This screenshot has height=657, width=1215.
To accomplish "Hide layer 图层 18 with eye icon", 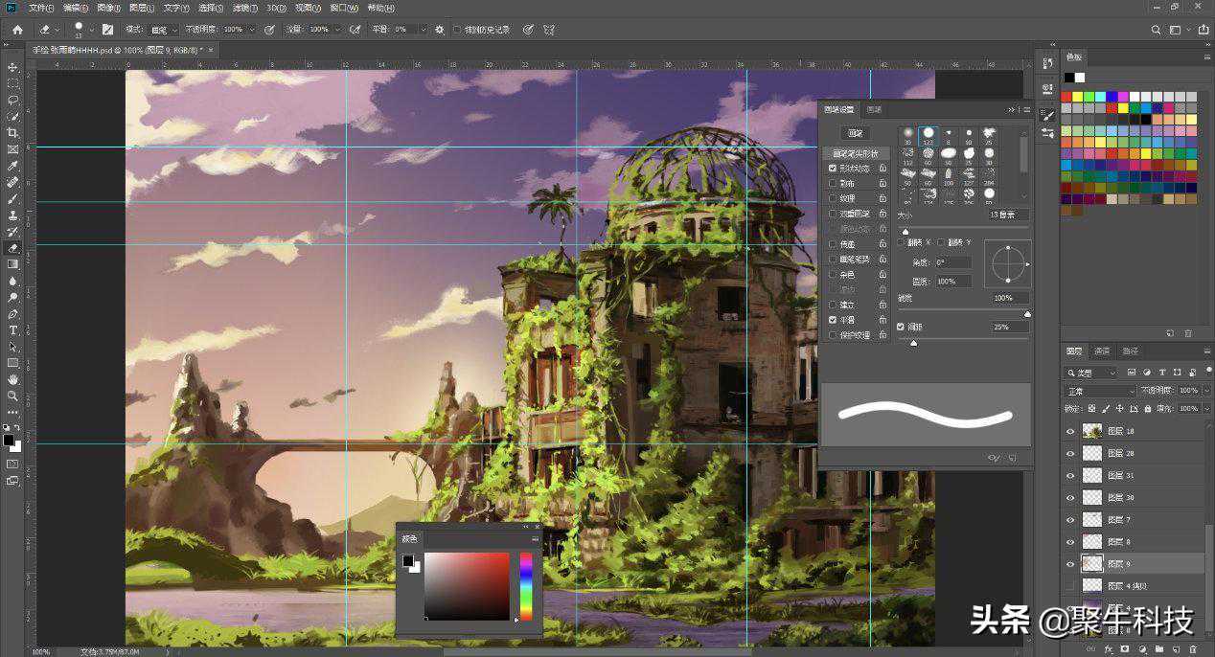I will [x=1070, y=432].
